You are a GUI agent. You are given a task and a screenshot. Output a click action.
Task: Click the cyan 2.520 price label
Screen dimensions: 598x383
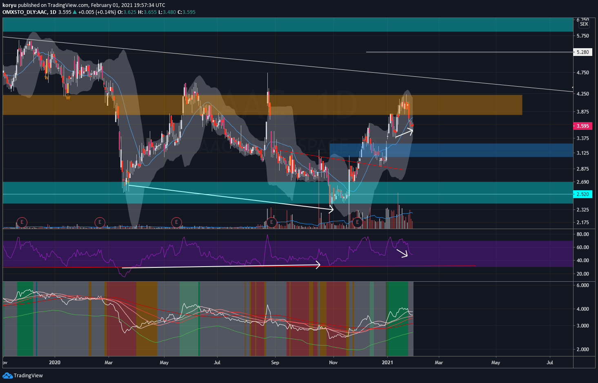click(x=582, y=194)
